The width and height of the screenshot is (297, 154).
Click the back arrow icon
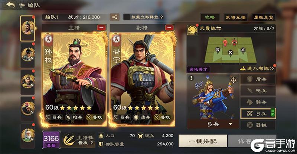click(x=10, y=5)
